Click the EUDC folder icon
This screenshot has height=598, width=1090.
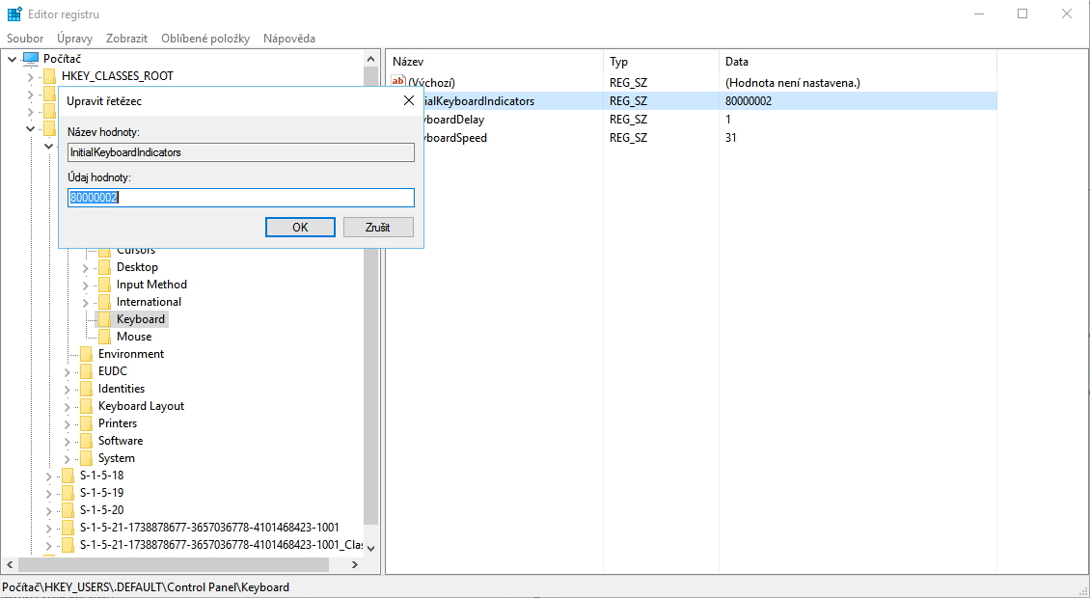coord(86,371)
